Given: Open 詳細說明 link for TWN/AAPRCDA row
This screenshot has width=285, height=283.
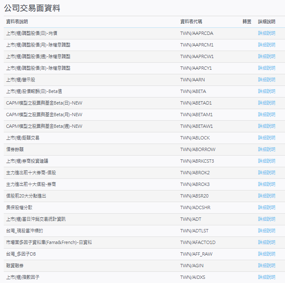Looking at the screenshot, I should click(266, 33).
